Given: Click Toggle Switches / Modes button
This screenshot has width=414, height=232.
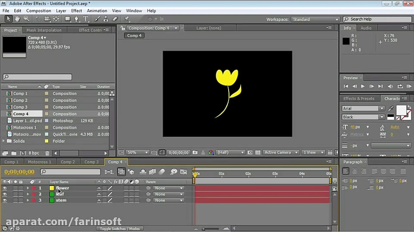Looking at the screenshot, I should click(x=120, y=228).
